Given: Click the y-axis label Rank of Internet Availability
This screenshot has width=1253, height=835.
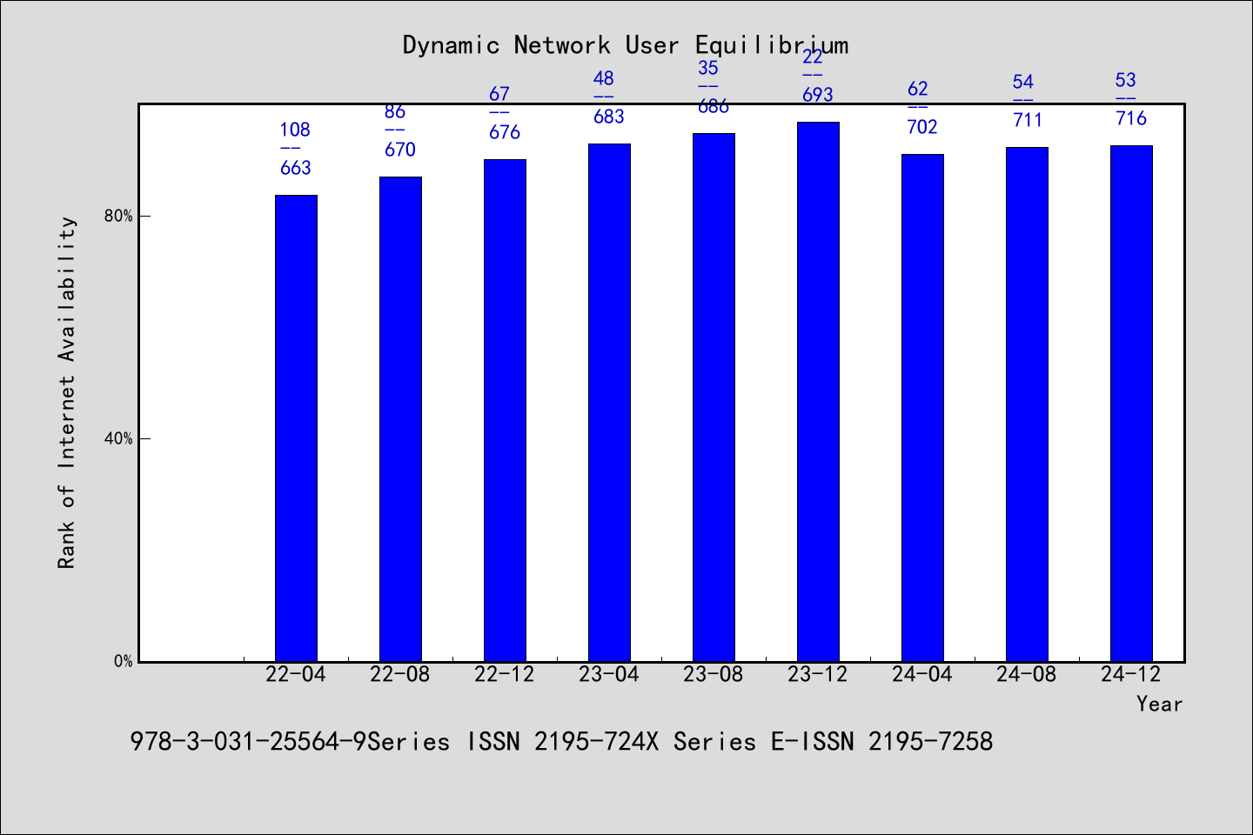Looking at the screenshot, I should click(x=67, y=393).
